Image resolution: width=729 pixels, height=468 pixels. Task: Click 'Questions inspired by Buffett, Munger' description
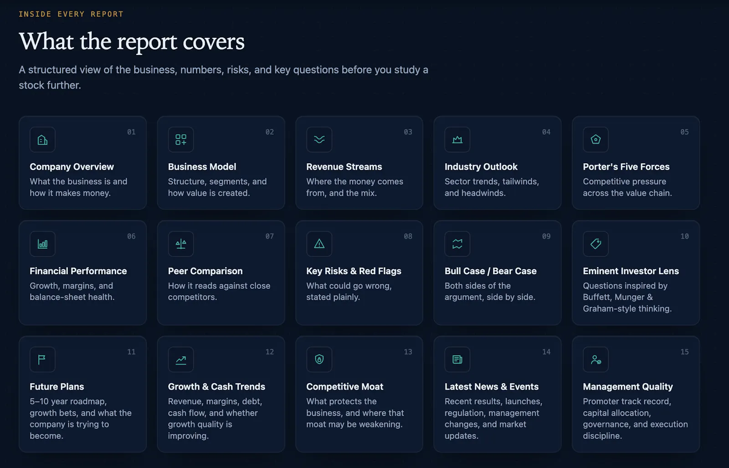(627, 297)
